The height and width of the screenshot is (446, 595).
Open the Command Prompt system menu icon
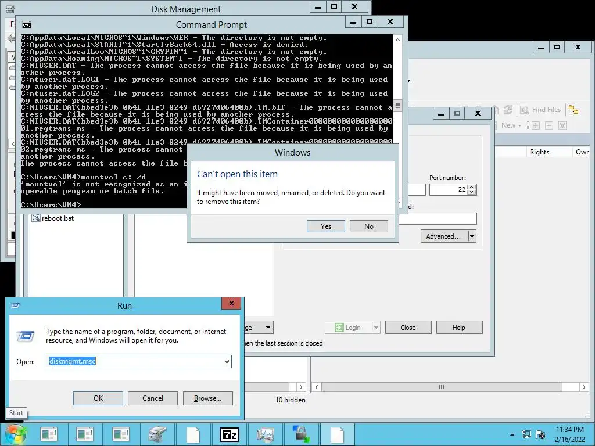(26, 25)
